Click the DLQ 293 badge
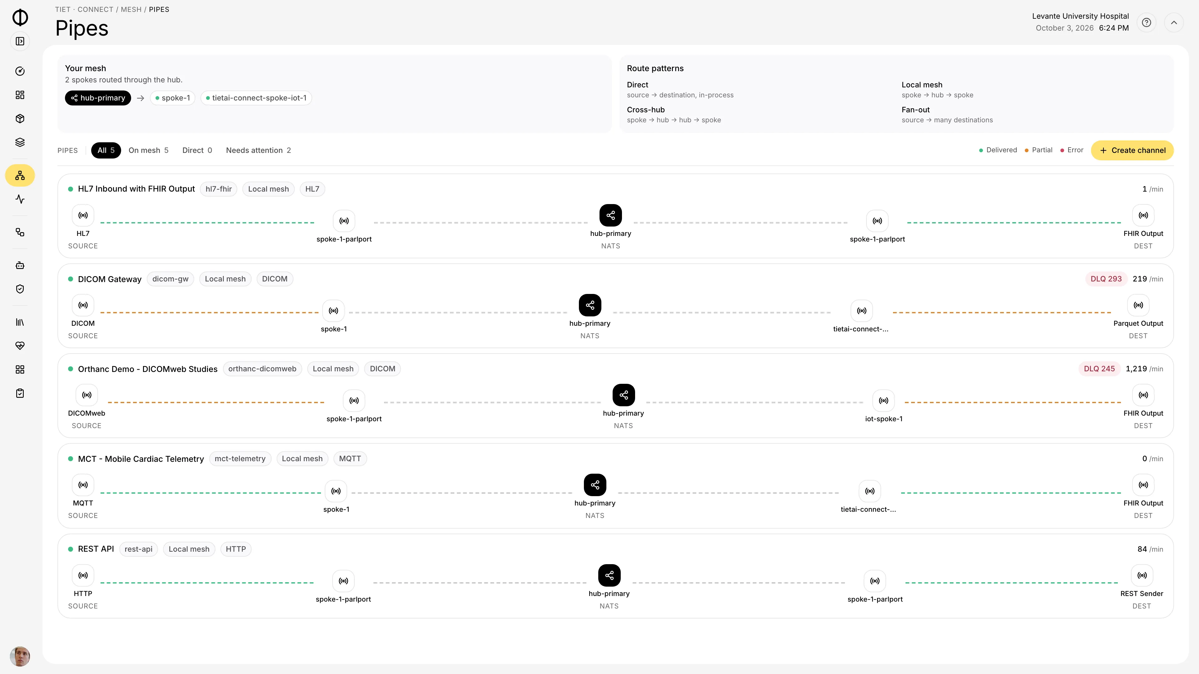This screenshot has height=674, width=1199. click(x=1106, y=279)
